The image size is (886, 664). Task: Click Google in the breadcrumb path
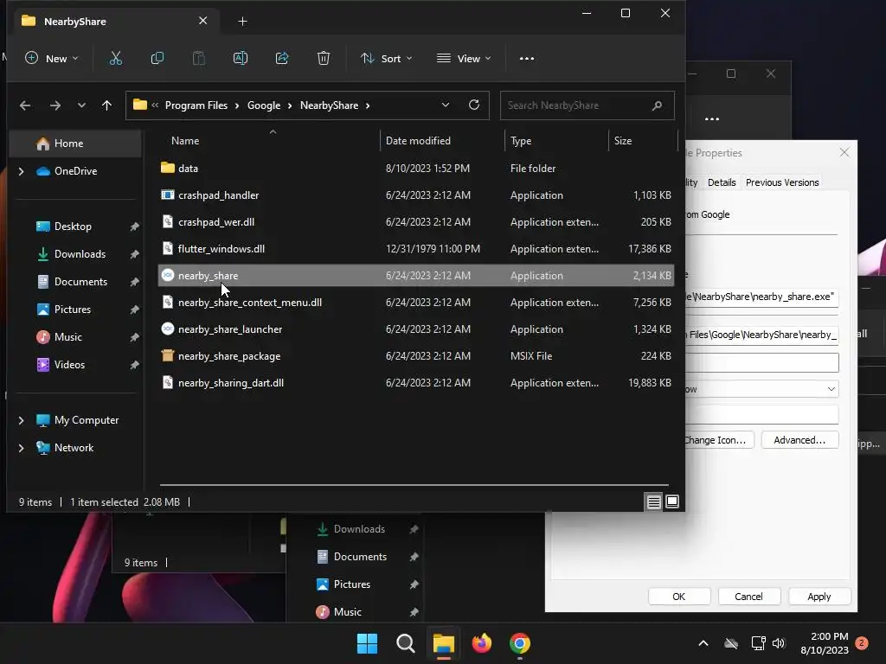click(264, 105)
